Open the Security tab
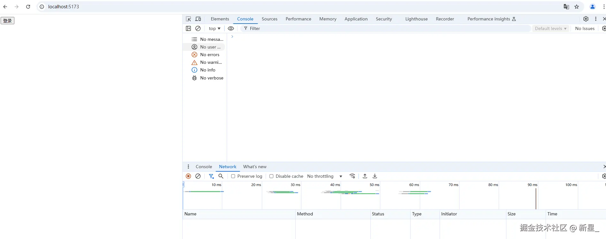This screenshot has width=606, height=239. click(384, 19)
